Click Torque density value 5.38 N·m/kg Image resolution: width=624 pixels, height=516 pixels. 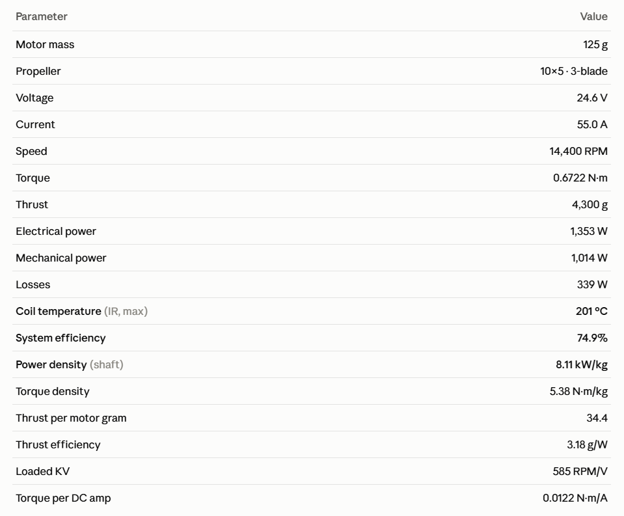(578, 391)
